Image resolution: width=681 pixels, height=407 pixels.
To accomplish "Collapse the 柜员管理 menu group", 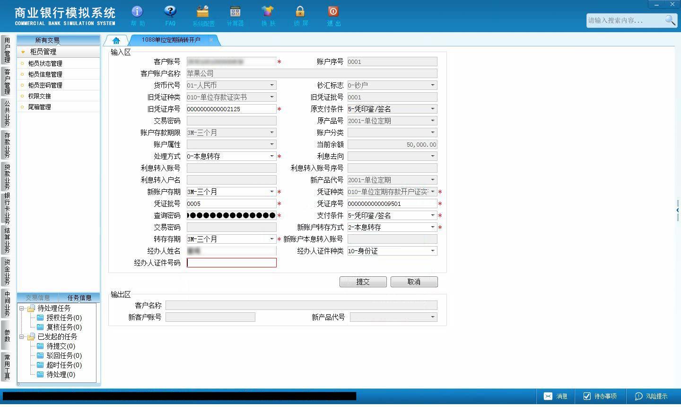I will point(23,52).
